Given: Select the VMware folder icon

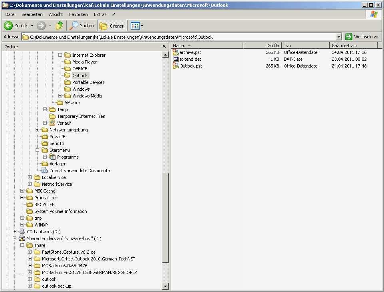Looking at the screenshot, I should click(60, 103).
